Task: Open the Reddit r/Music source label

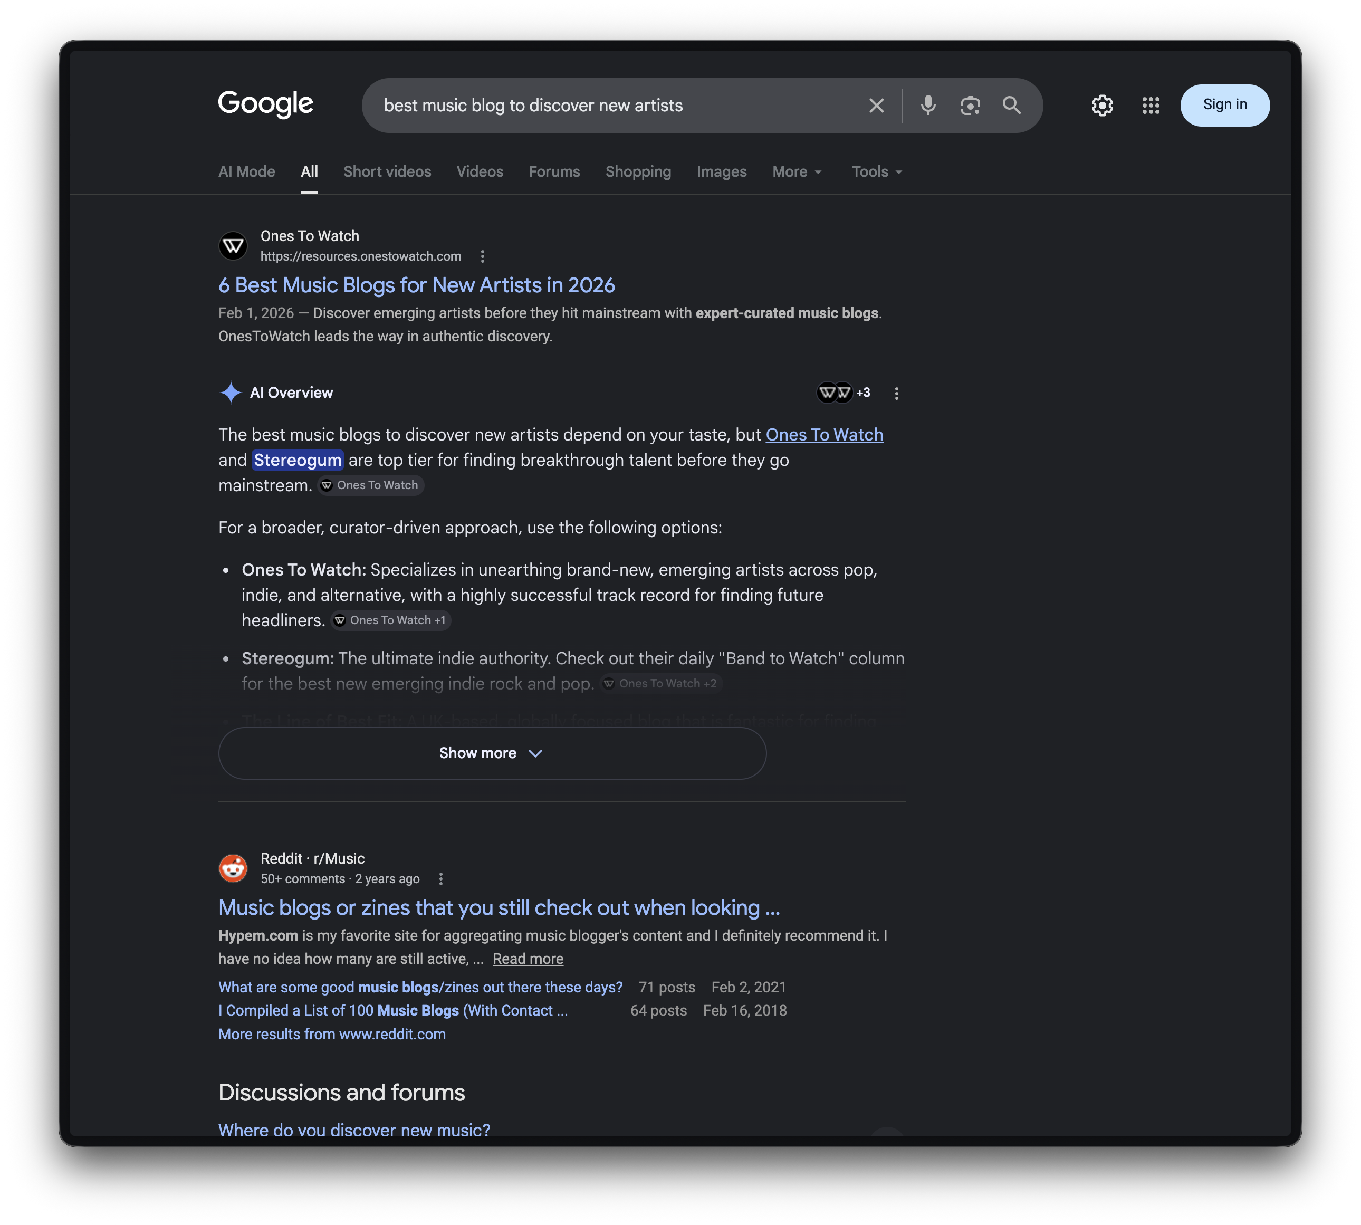Action: [312, 858]
